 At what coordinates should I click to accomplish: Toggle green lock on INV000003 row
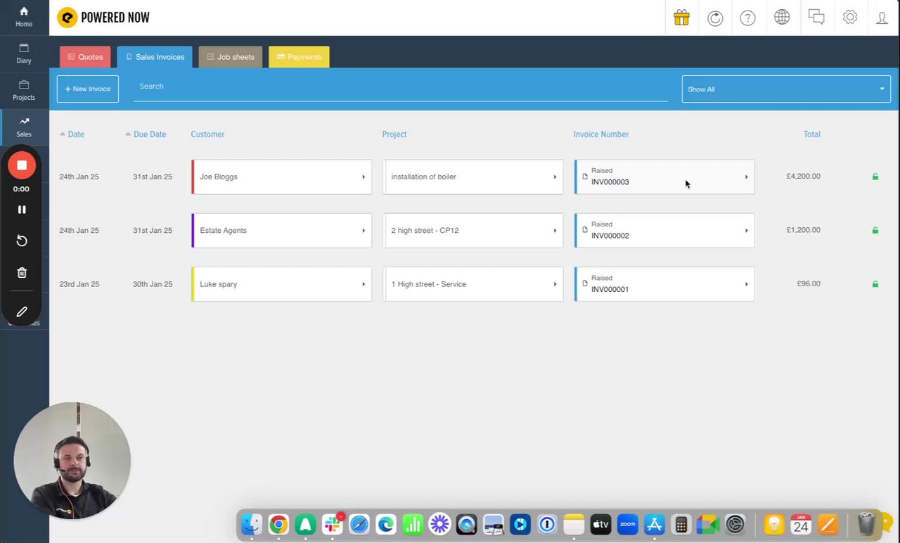tap(875, 177)
